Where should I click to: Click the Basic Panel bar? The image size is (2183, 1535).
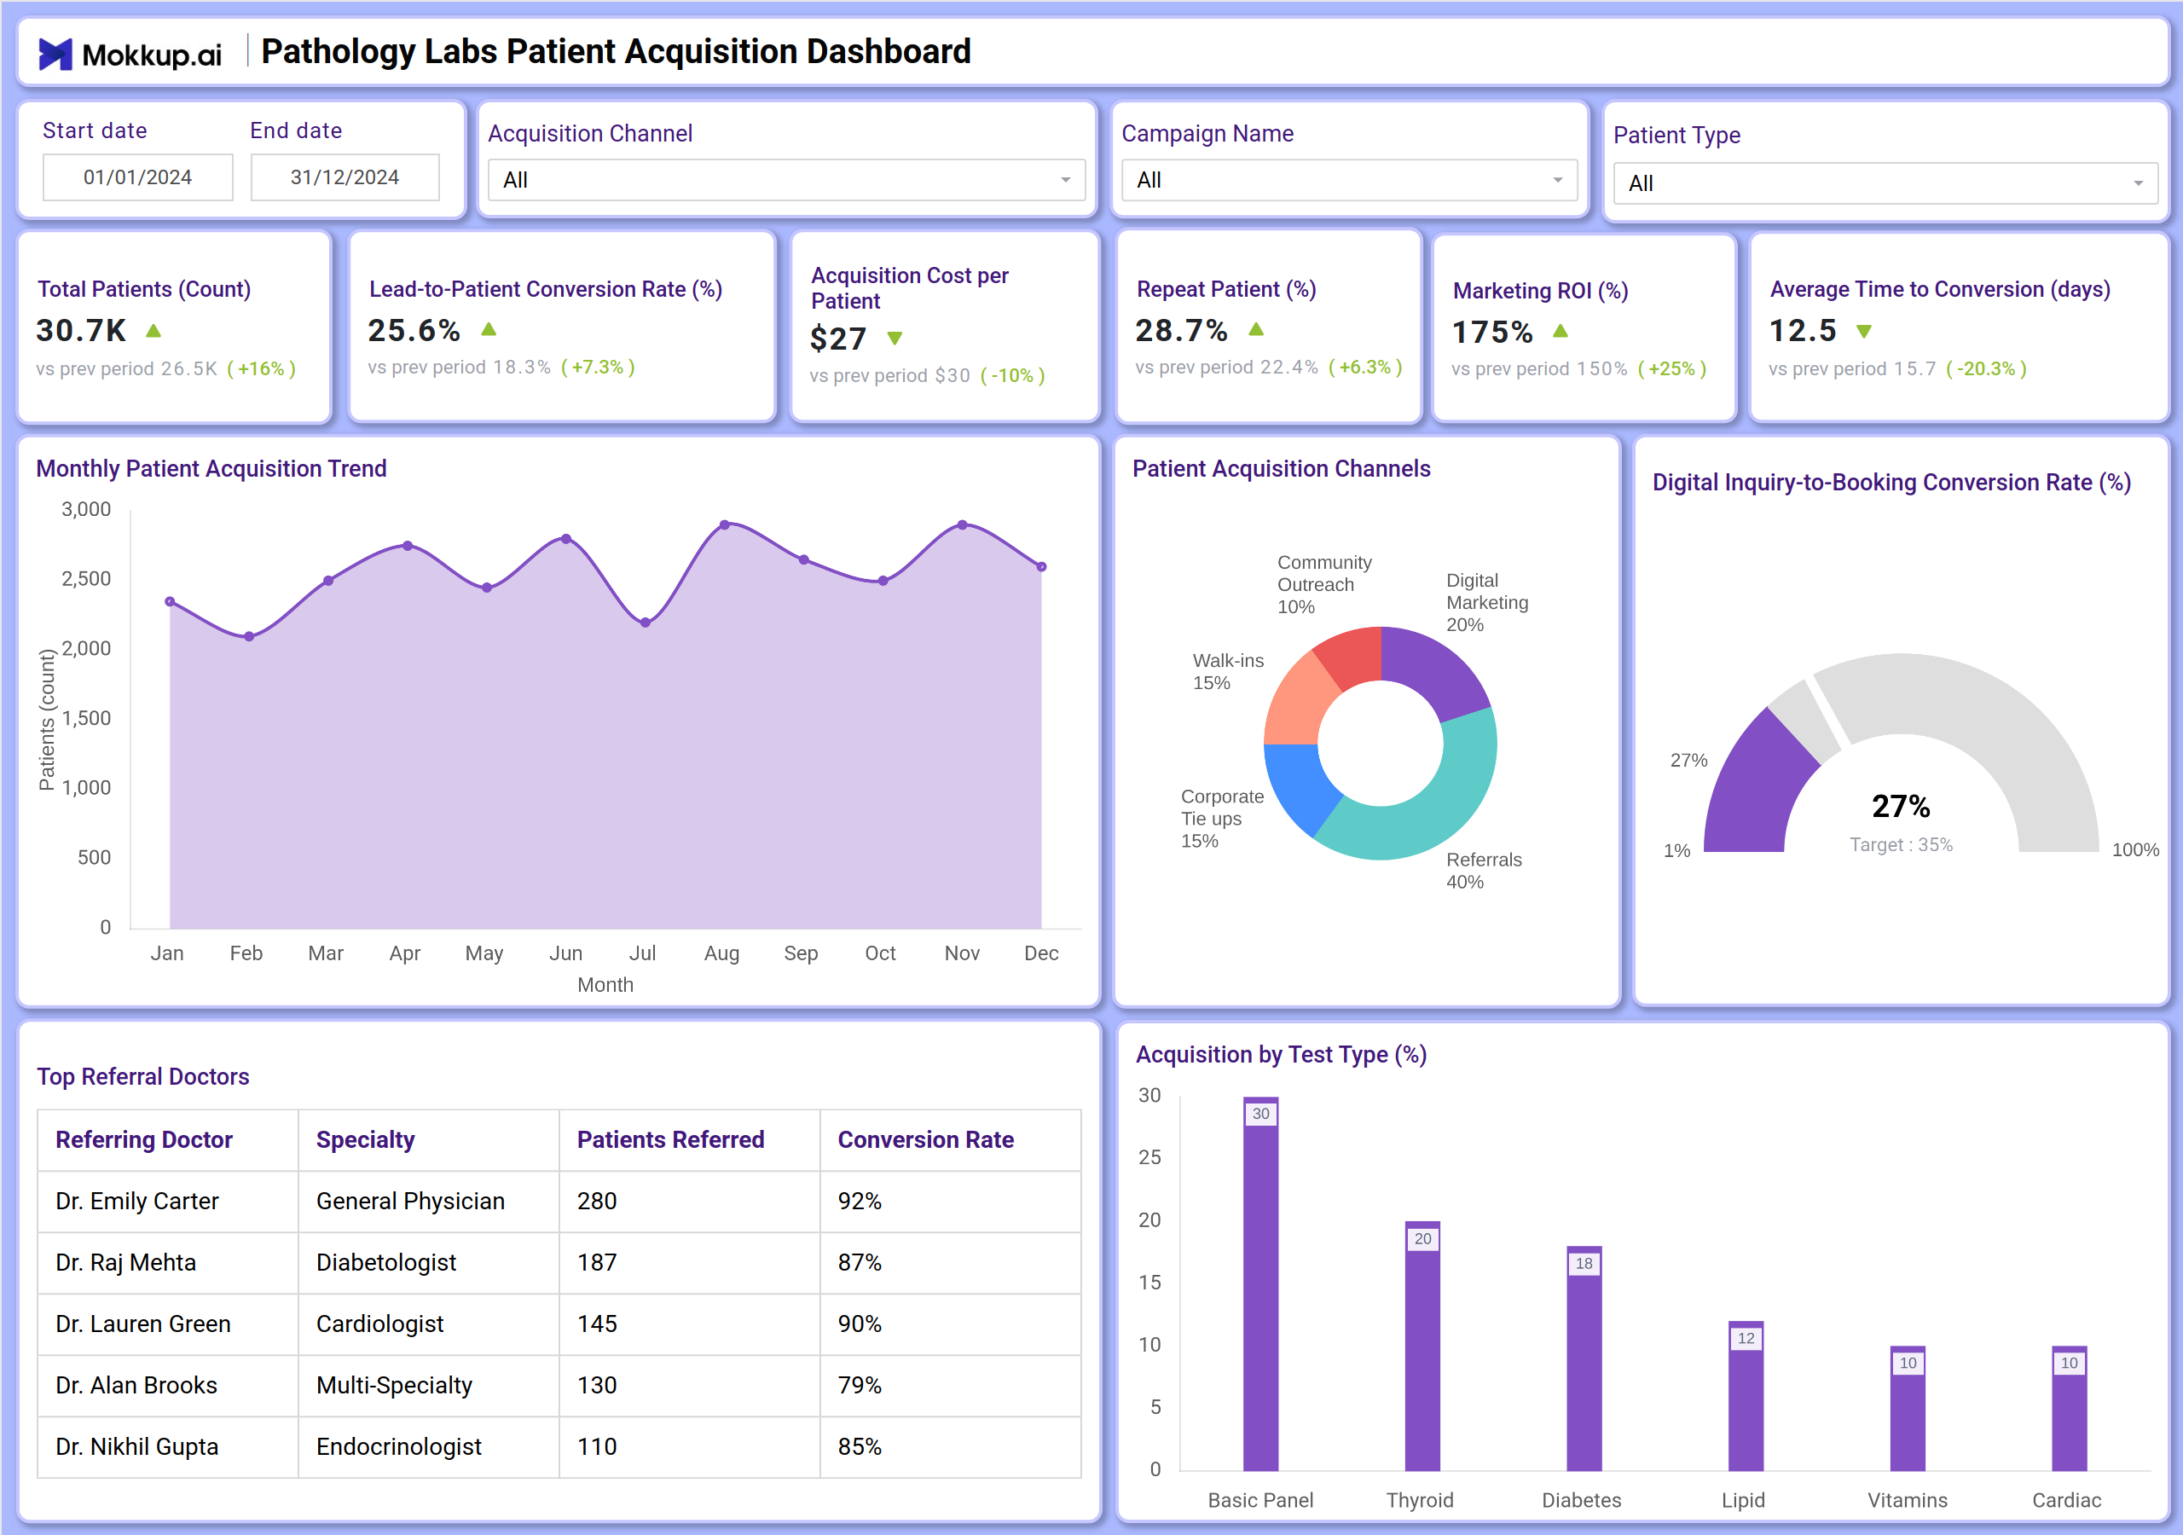[1260, 1284]
